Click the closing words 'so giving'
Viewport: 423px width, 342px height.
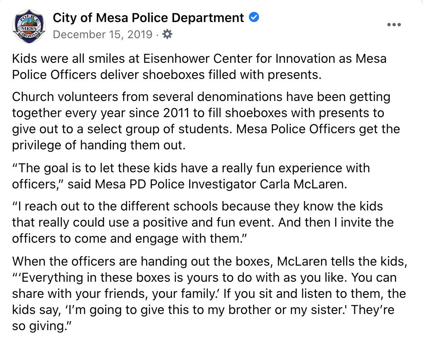[42, 326]
